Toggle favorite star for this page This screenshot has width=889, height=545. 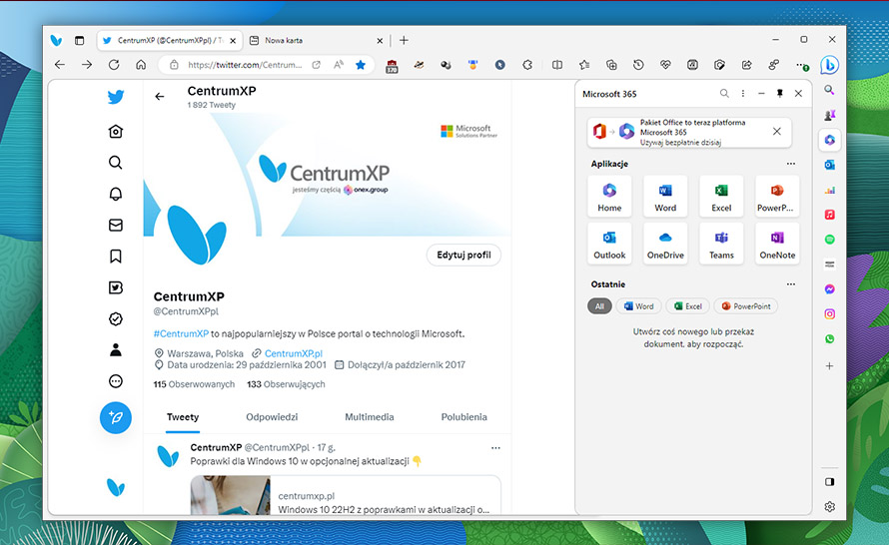coord(361,65)
